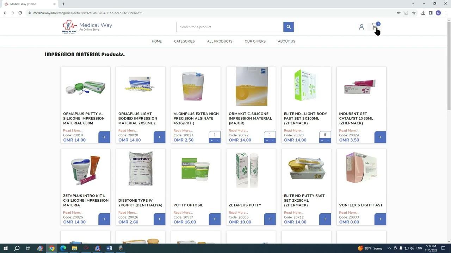Bookmark this page with the star icon
This screenshot has height=253, width=451.
point(414,13)
